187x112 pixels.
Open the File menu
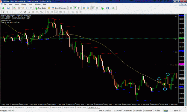point(5,4)
